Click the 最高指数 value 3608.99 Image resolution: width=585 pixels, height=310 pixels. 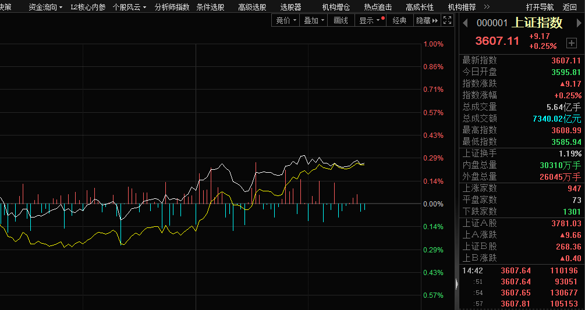566,130
